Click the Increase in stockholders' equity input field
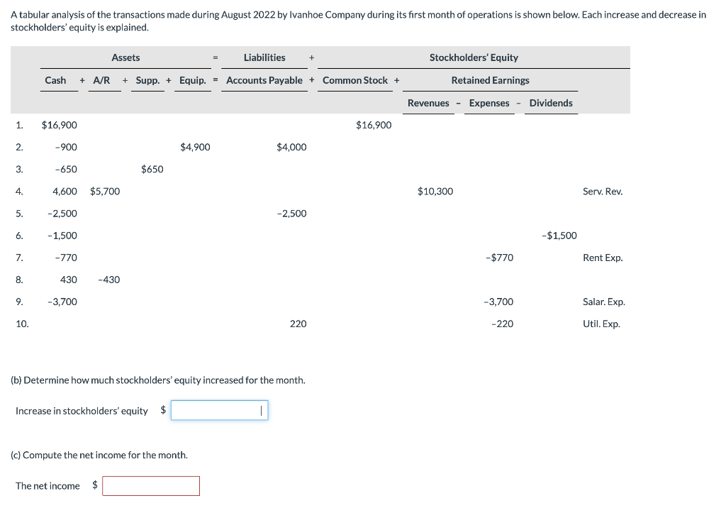The width and height of the screenshot is (726, 508). (x=218, y=410)
